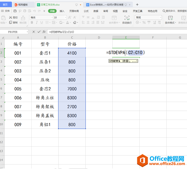The image size is (187, 169).
Task: Toggle italic formatting
Action: (37, 22)
